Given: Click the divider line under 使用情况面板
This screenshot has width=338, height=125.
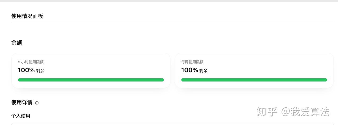Looking at the screenshot, I should [x=172, y=22].
